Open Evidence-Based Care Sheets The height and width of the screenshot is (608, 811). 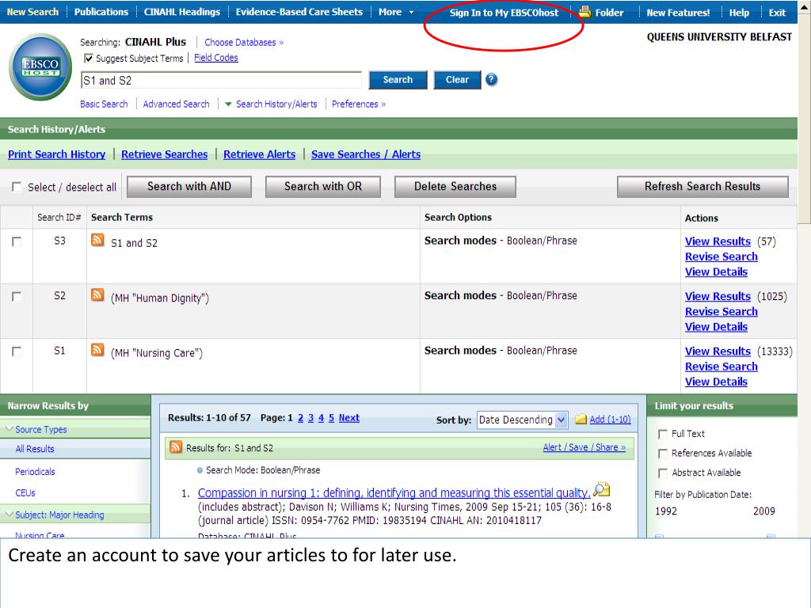(299, 12)
